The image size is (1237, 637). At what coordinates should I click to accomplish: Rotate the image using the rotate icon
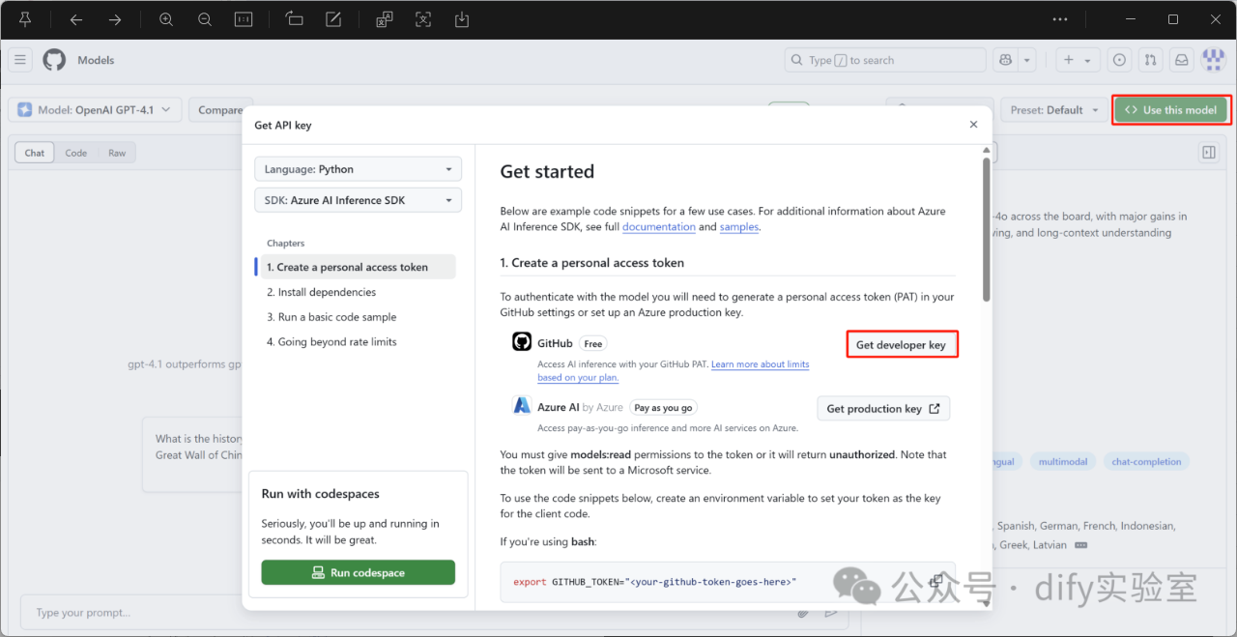click(295, 19)
